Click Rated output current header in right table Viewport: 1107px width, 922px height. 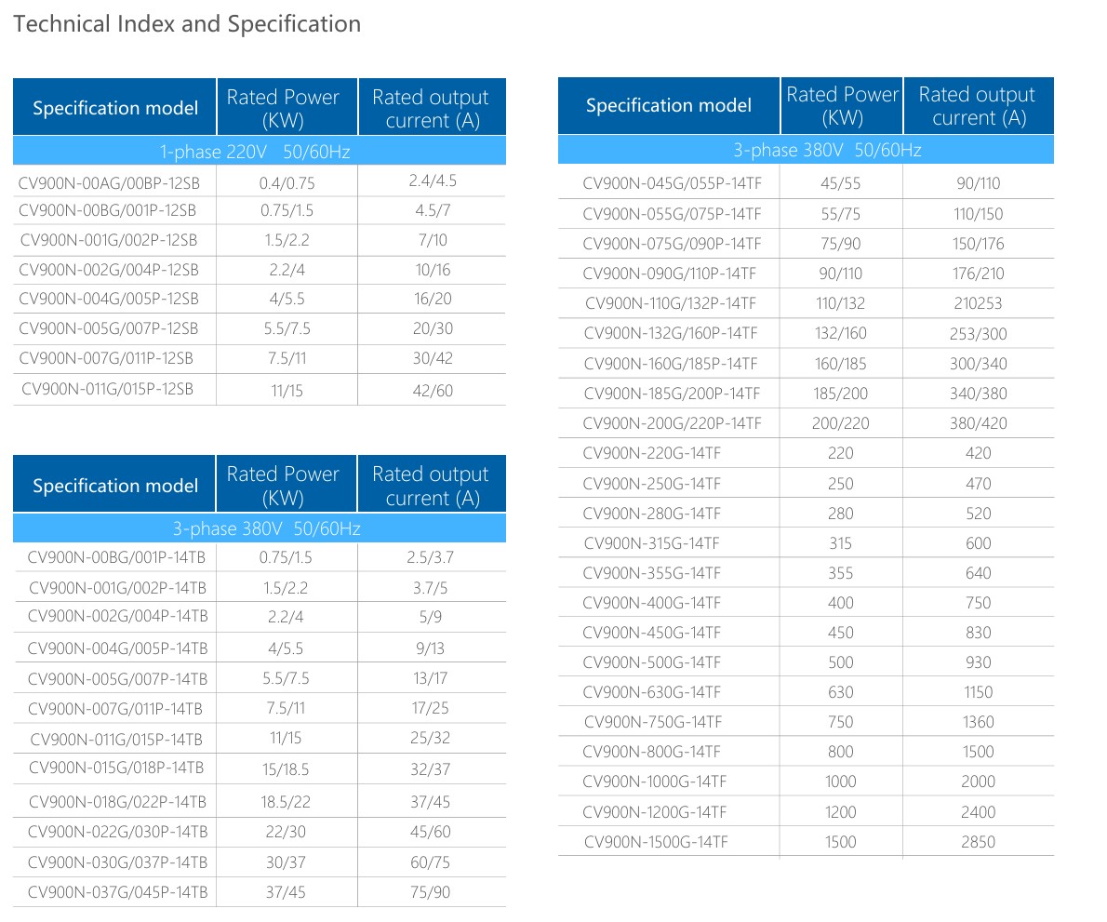[x=977, y=106]
